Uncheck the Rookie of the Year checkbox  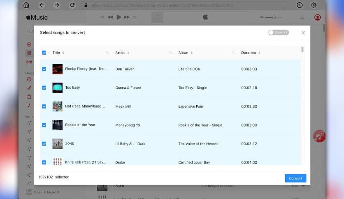44,125
